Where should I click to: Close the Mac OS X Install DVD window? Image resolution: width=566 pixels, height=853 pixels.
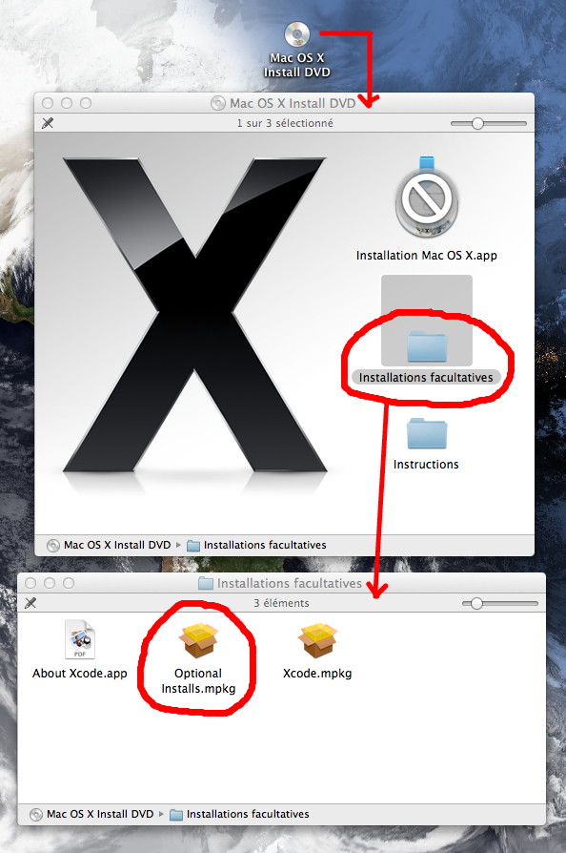[48, 103]
